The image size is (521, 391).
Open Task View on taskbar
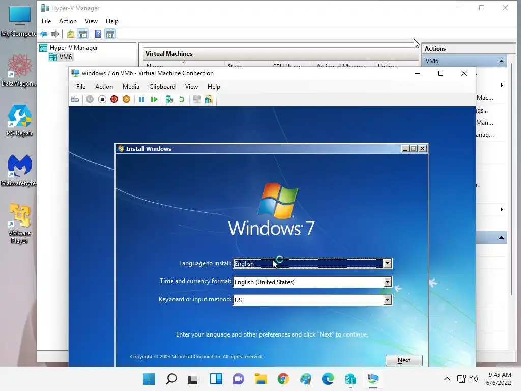[x=193, y=379]
